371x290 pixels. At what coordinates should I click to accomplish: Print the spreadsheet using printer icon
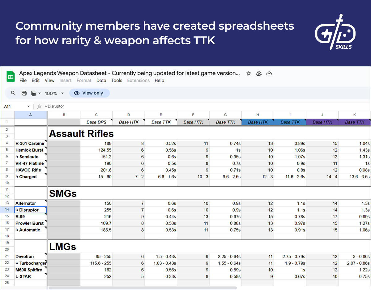24,93
